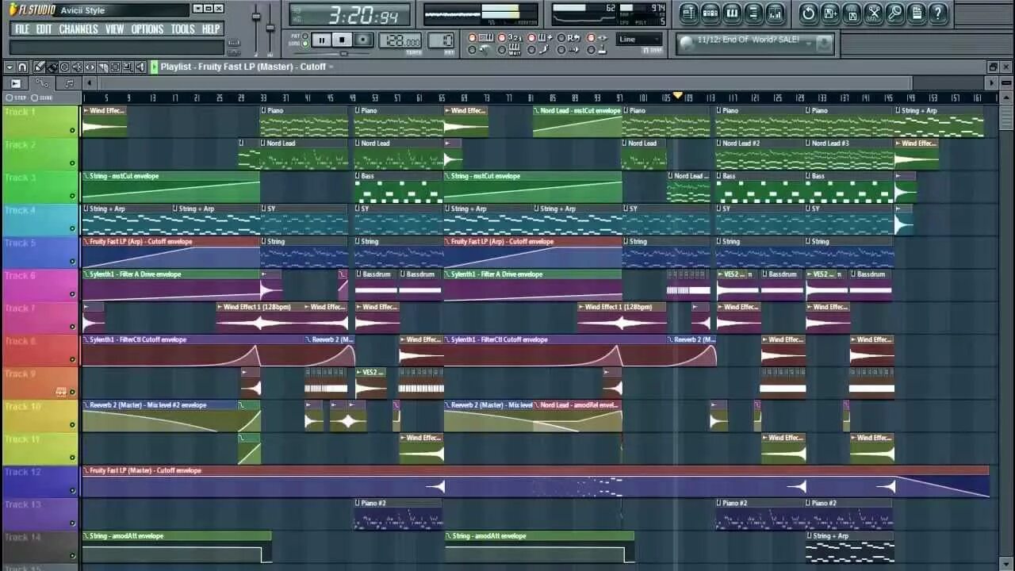Open the HELP menu
This screenshot has width=1015, height=571.
tap(211, 29)
